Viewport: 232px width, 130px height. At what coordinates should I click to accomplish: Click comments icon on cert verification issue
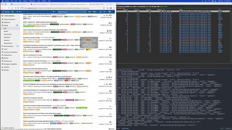(x=111, y=55)
